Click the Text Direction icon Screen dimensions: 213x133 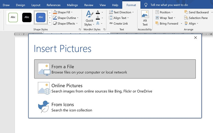pyautogui.click(x=111, y=12)
